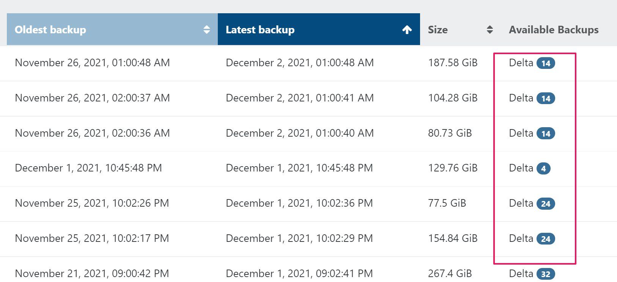Click the Latest backup ascending arrow icon
The image size is (617, 282).
click(407, 30)
